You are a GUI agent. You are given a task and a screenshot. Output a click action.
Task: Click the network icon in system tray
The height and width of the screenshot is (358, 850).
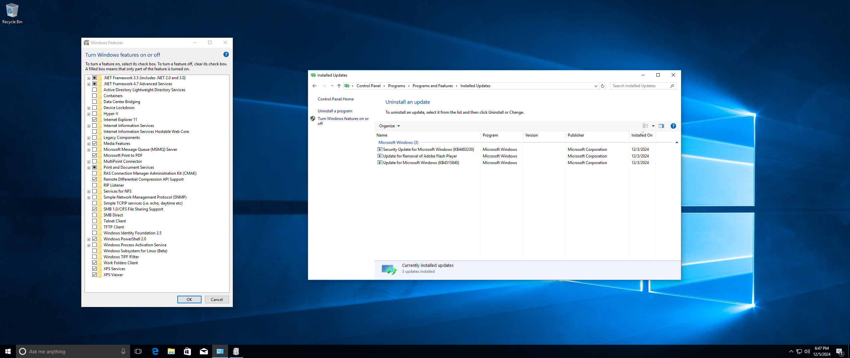[x=799, y=351]
